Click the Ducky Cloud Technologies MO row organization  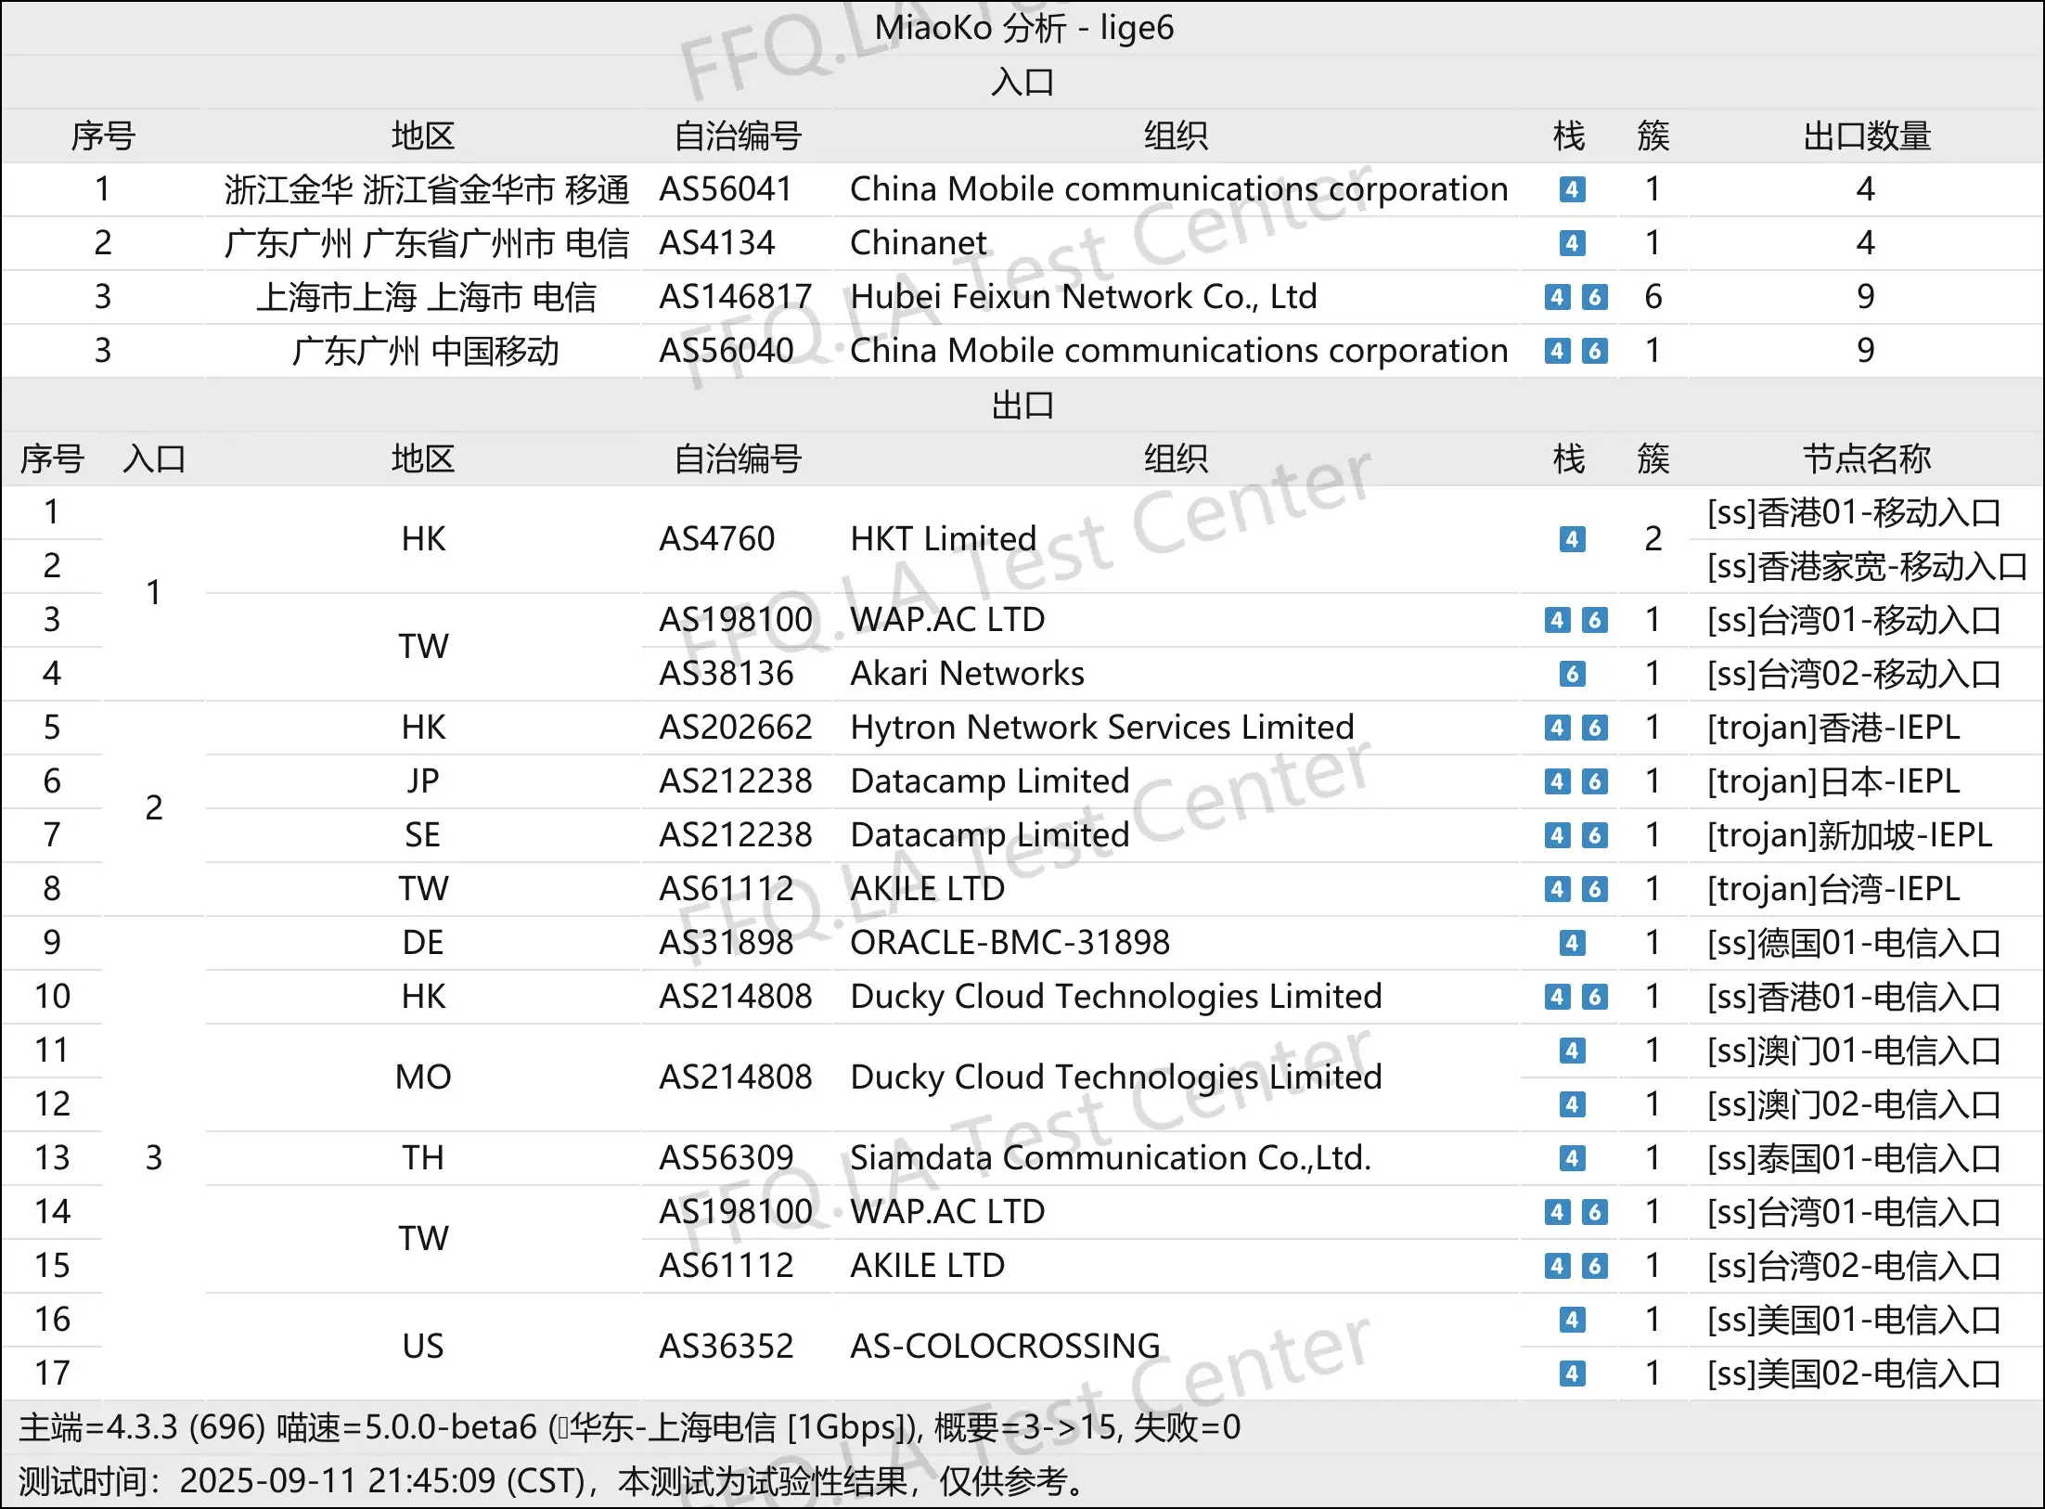tap(1115, 1077)
